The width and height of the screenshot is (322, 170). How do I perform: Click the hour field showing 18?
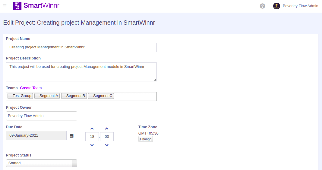point(92,137)
